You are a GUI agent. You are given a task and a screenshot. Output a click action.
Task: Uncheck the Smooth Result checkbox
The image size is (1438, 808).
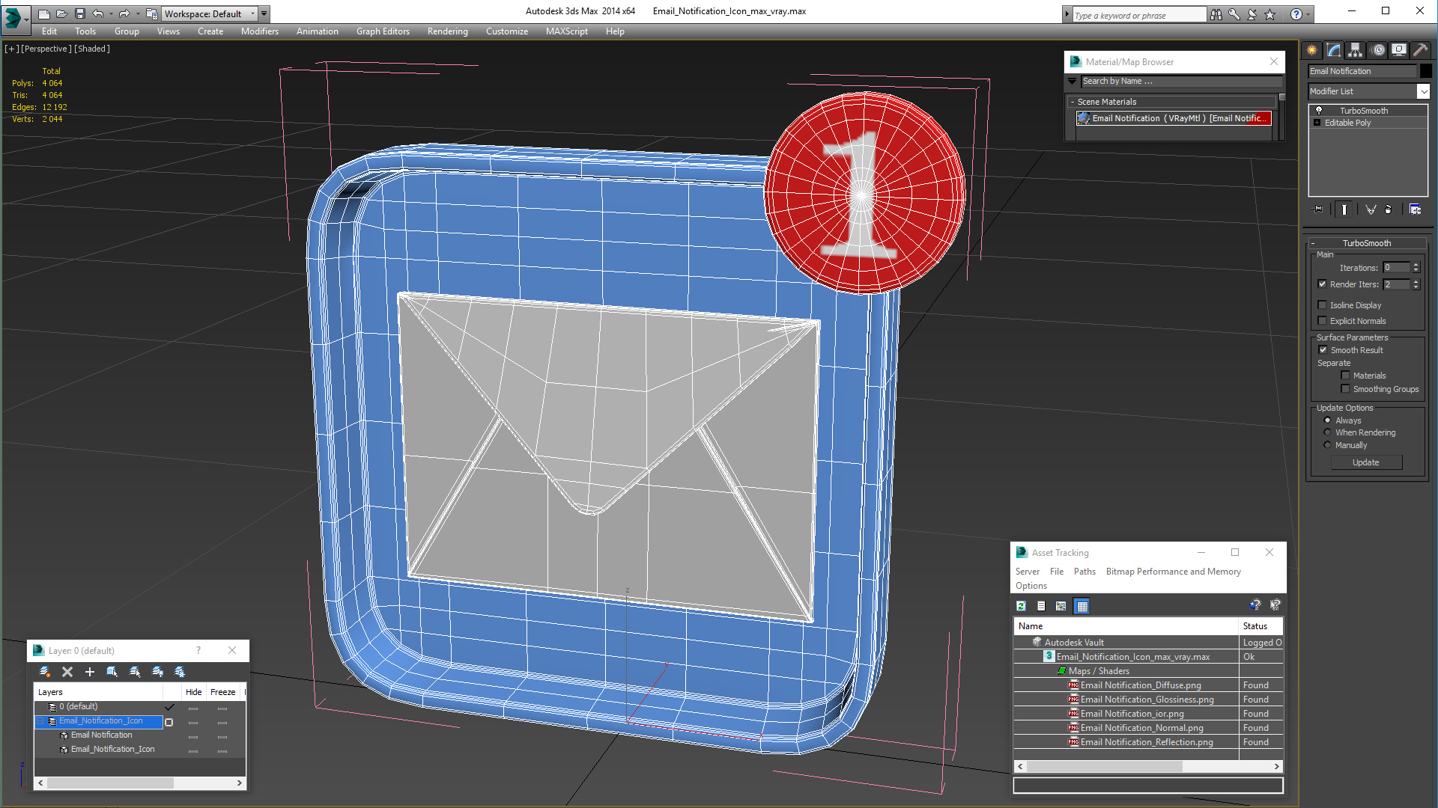click(x=1323, y=350)
